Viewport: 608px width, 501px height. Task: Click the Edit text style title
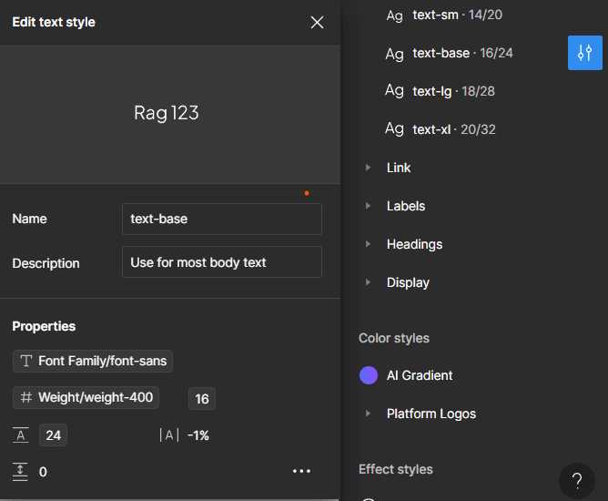(x=54, y=22)
